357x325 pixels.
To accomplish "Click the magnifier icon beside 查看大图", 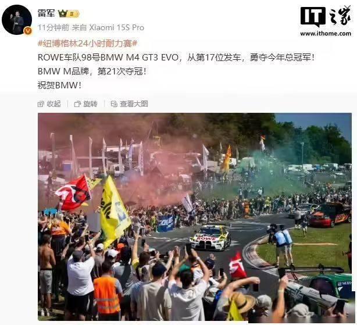I will click(114, 104).
